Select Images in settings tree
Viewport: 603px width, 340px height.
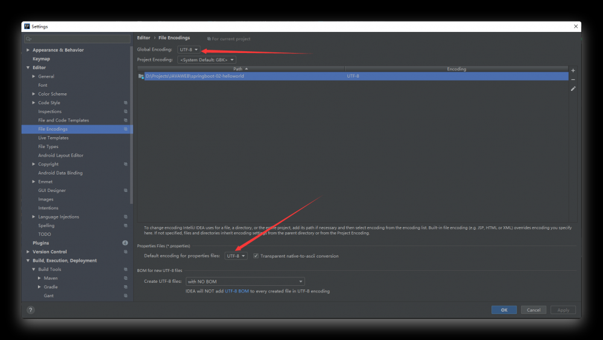pos(46,200)
